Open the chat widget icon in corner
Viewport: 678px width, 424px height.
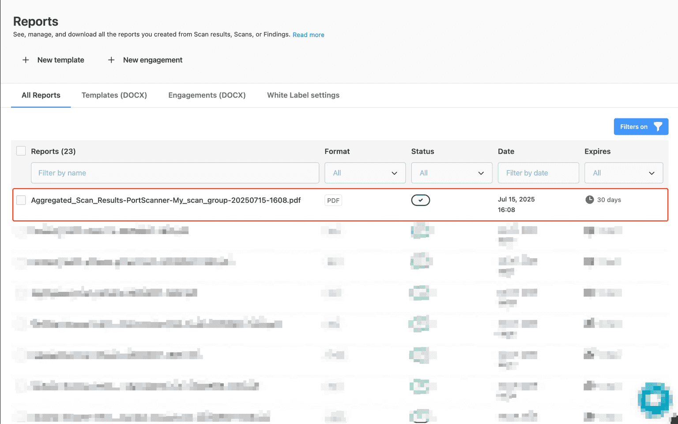click(655, 400)
